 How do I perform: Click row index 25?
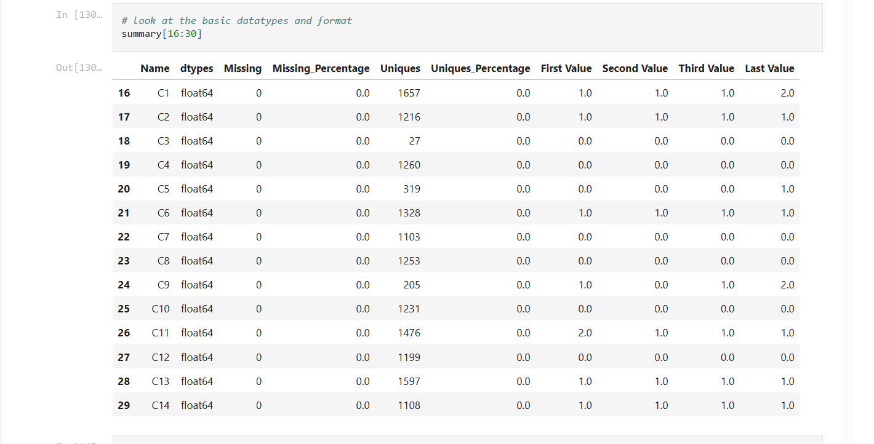pos(124,309)
